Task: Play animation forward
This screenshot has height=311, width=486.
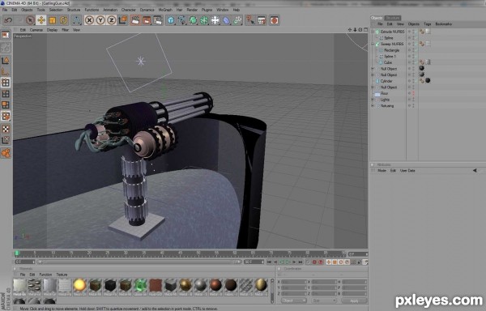Action: point(288,262)
